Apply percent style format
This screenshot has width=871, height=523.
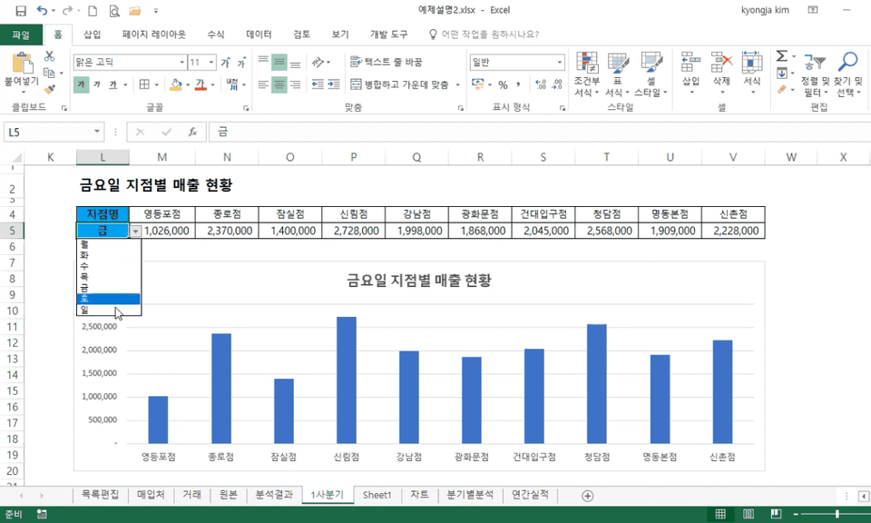[x=503, y=84]
